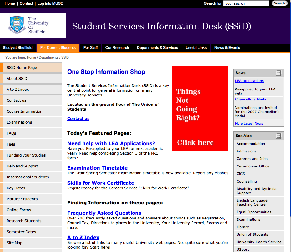
Task: Open the Departments & Services tab
Action: point(158,48)
